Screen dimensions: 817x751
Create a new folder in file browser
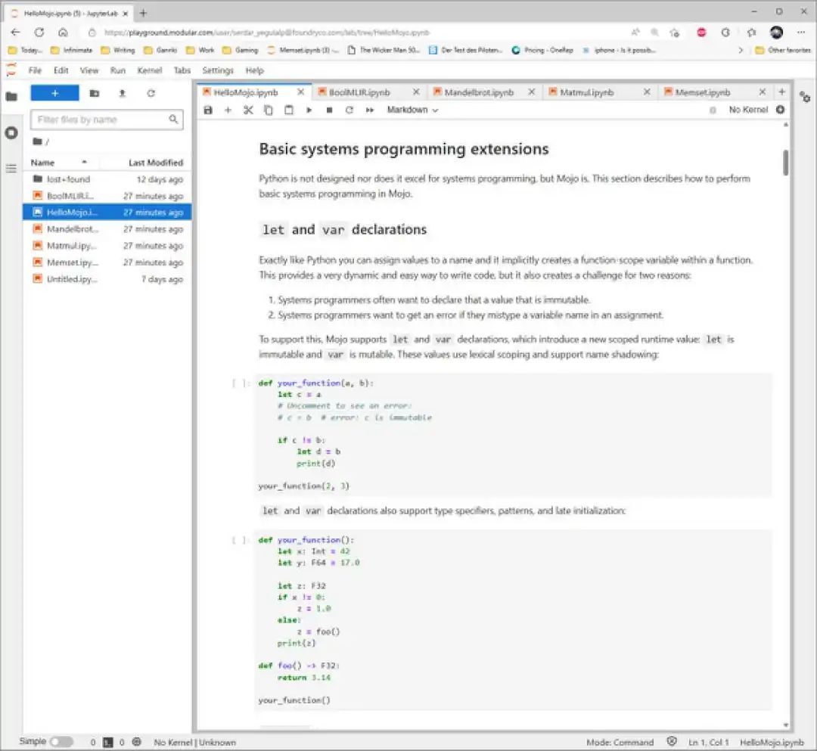click(95, 93)
